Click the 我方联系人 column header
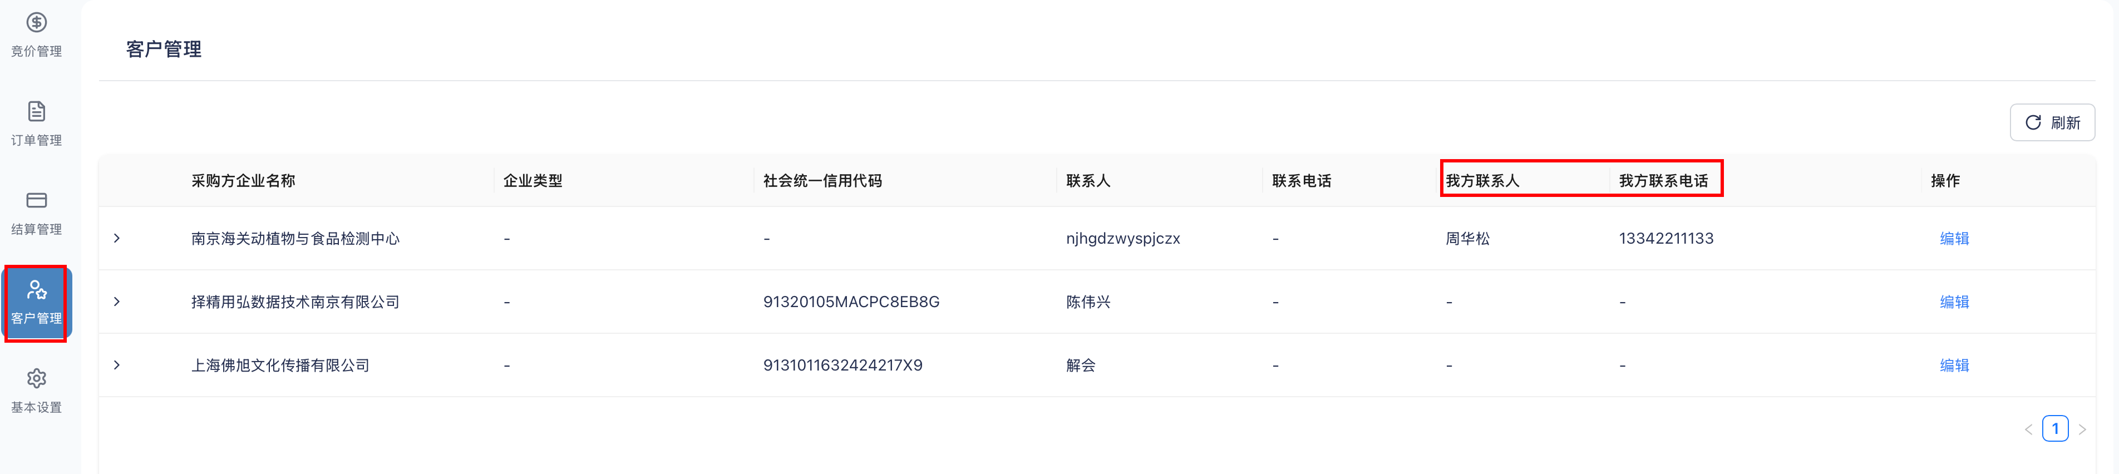Screen dimensions: 2119x474 click(x=1481, y=181)
